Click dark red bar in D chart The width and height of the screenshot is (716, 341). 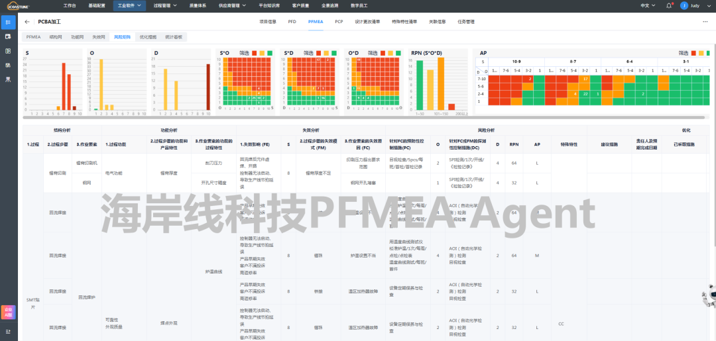tap(208, 87)
